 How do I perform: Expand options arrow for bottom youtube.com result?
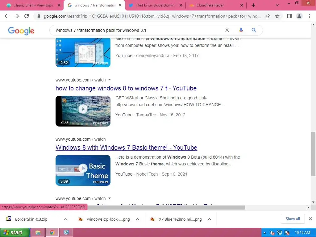tap(110, 198)
